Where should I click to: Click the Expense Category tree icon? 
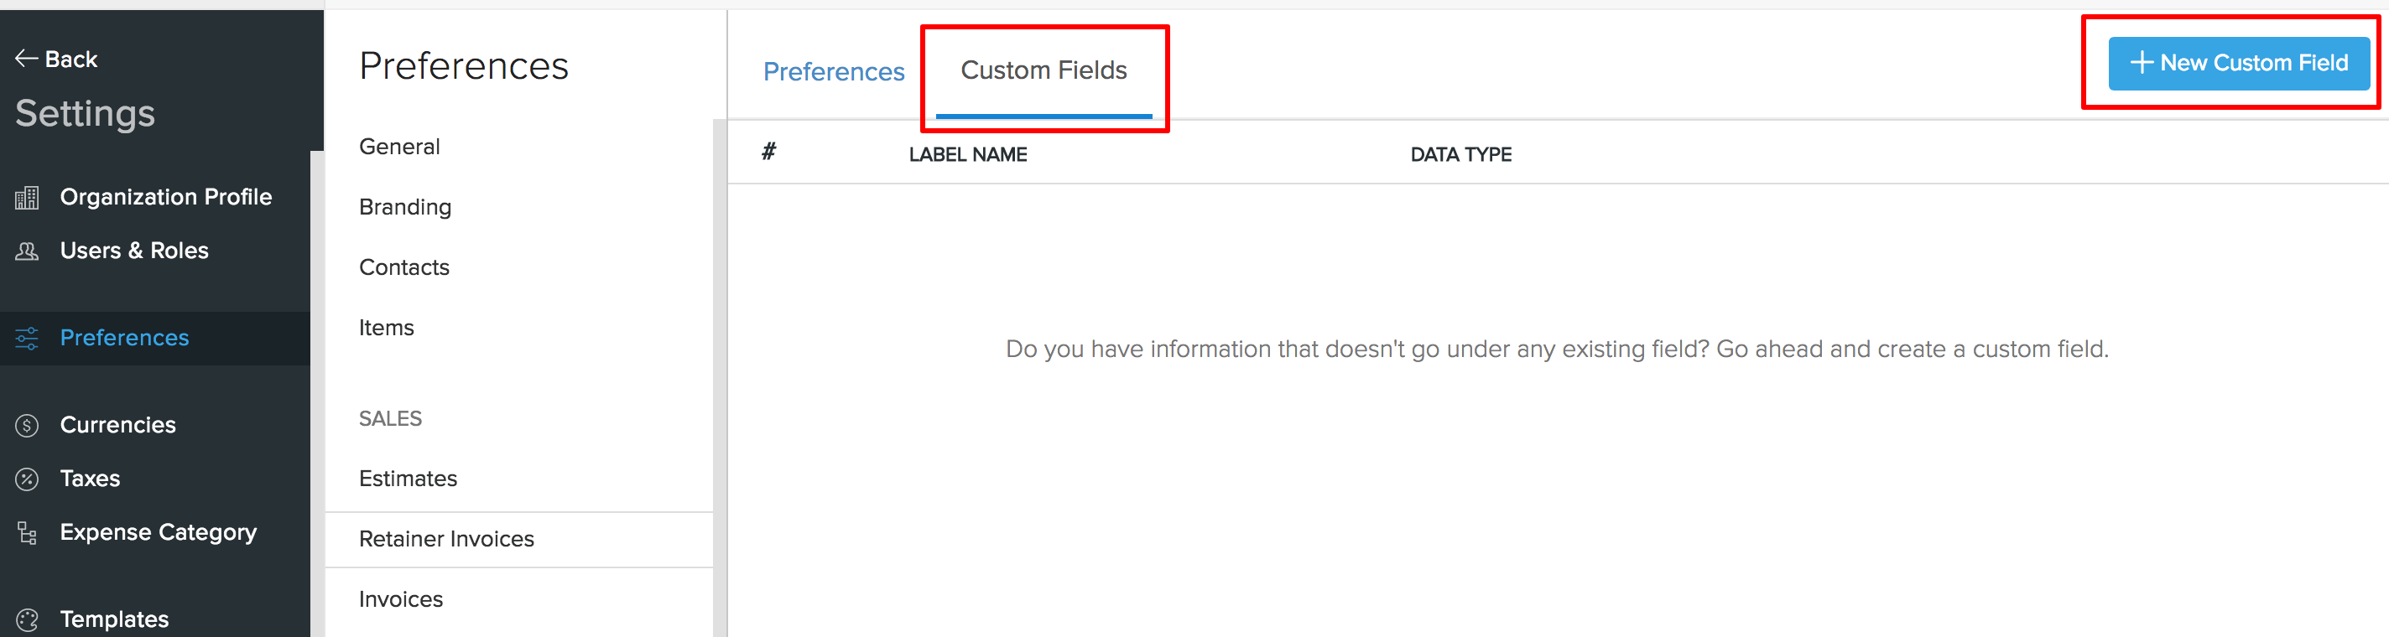coord(27,533)
